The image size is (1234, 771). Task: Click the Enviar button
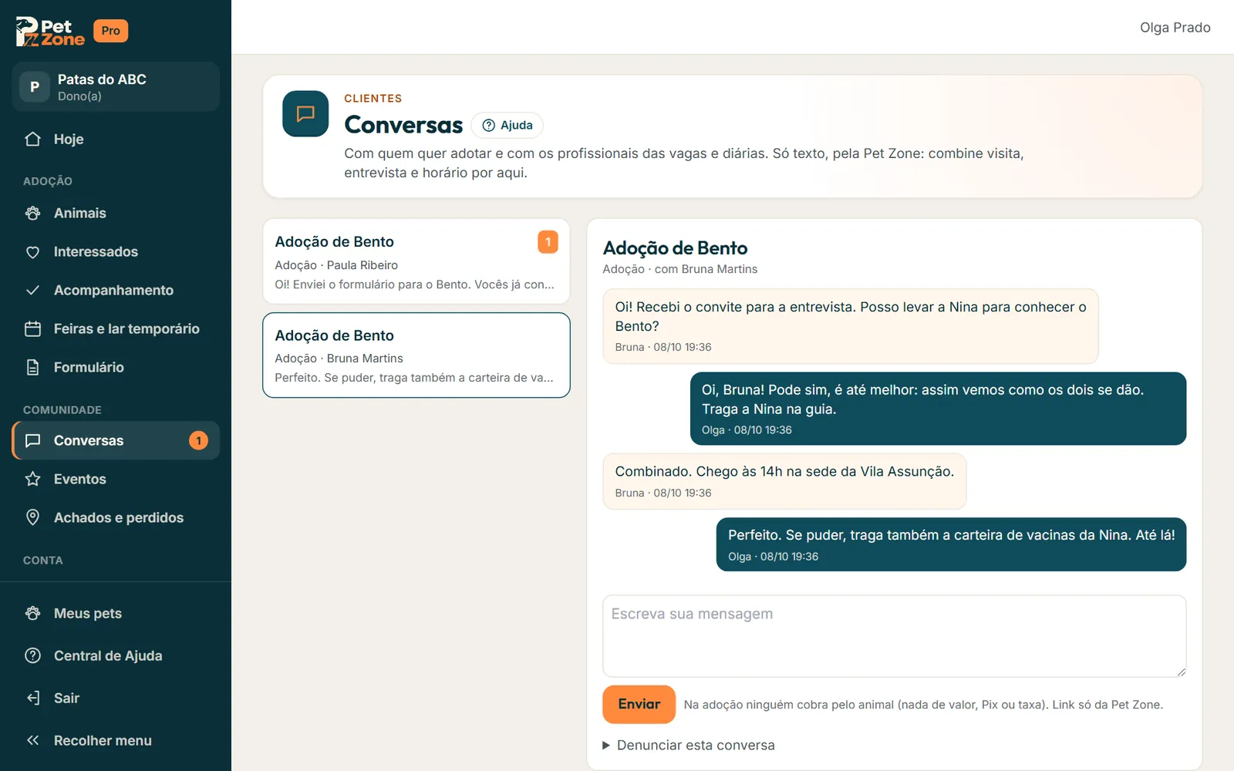tap(639, 705)
